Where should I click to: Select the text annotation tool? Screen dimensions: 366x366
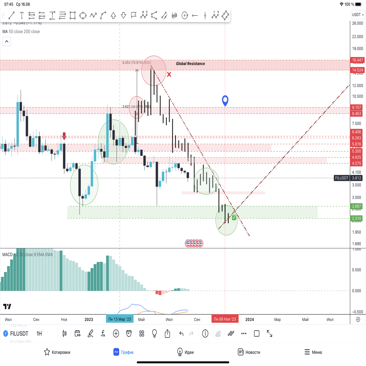[22, 15]
